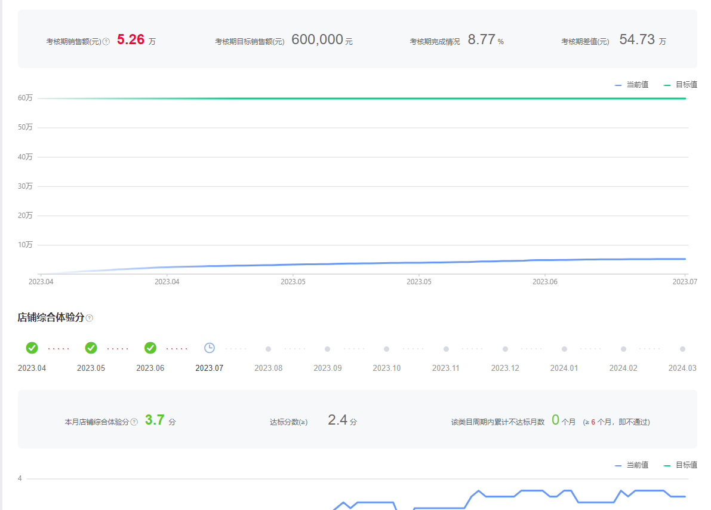Click the 考核期完成情况 label
Viewport: 711px width, 510px height.
pyautogui.click(x=435, y=42)
